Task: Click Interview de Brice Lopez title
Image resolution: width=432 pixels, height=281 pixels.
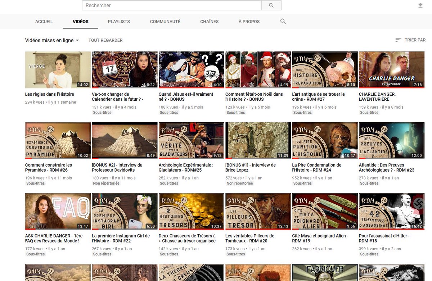Action: point(251,168)
